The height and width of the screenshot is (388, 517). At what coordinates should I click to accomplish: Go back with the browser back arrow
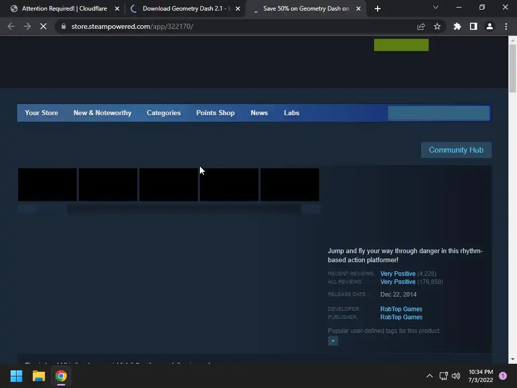(11, 26)
